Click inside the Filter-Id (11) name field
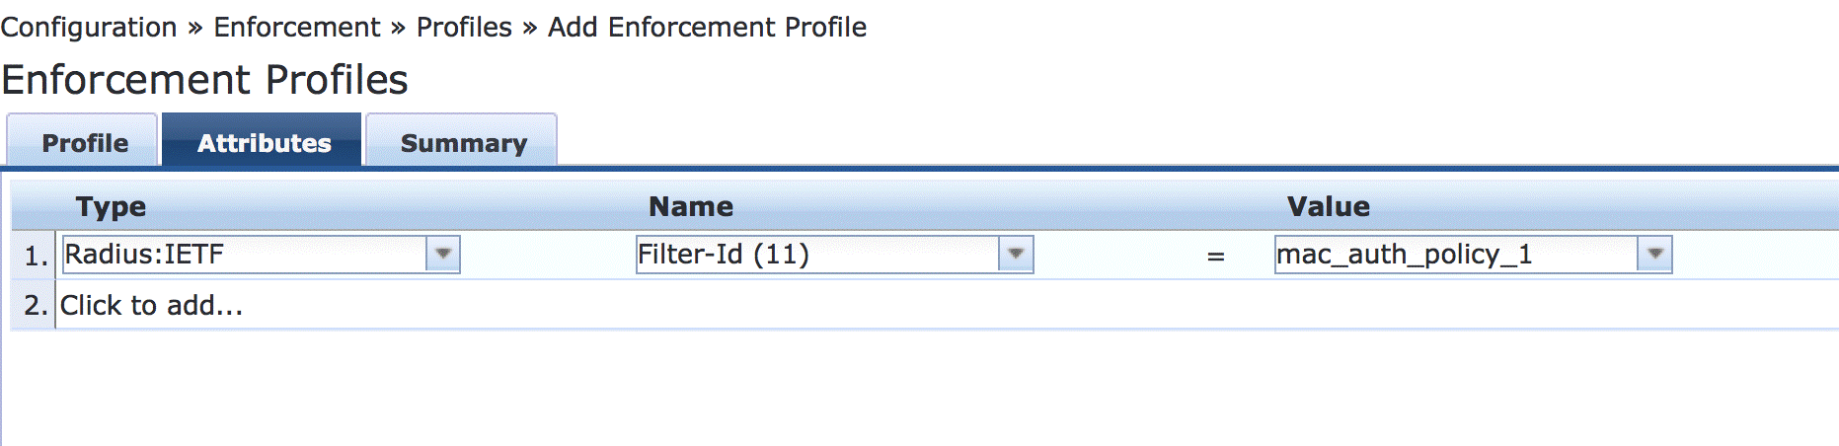 point(815,254)
